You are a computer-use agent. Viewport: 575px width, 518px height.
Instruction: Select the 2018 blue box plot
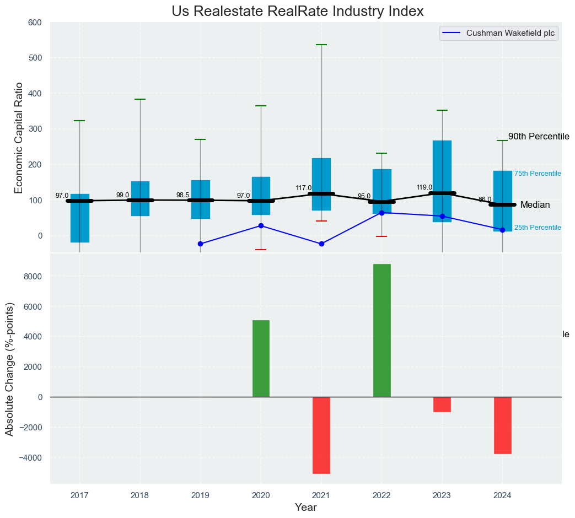coord(140,198)
